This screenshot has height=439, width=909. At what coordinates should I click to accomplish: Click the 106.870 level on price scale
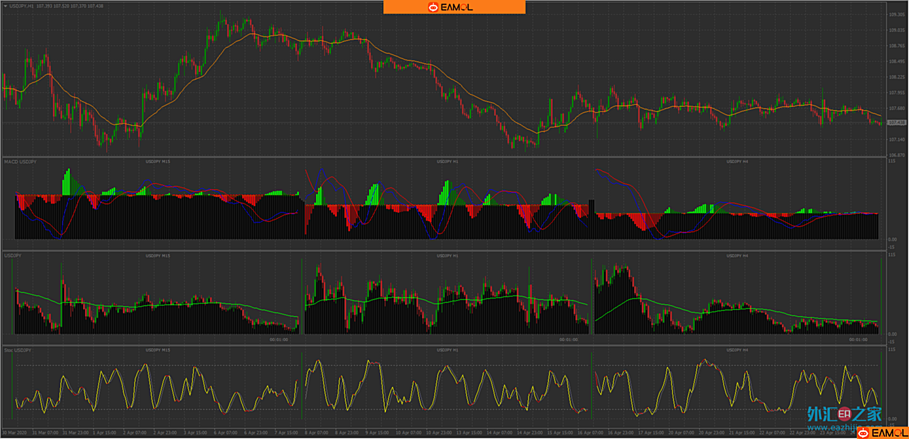click(x=896, y=155)
